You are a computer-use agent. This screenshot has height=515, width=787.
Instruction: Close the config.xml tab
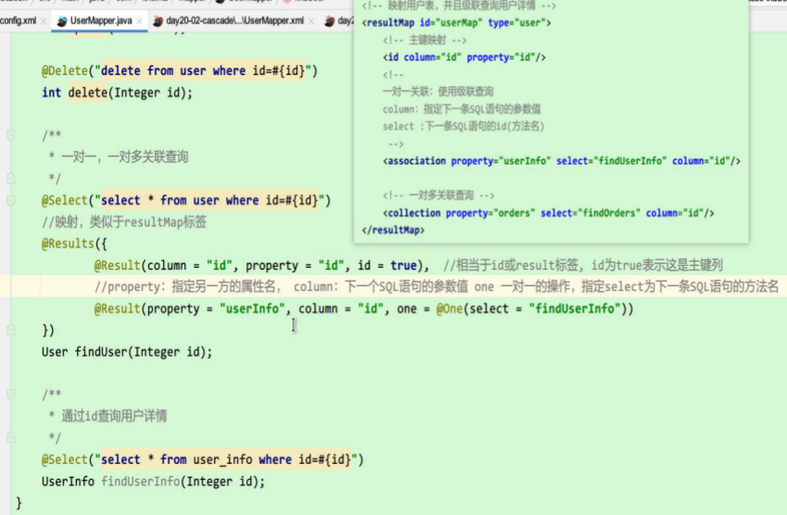(x=44, y=21)
